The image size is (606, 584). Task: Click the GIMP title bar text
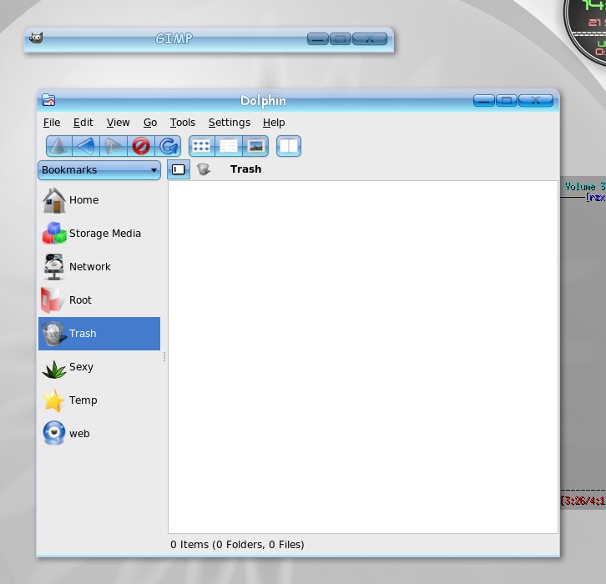pyautogui.click(x=174, y=38)
